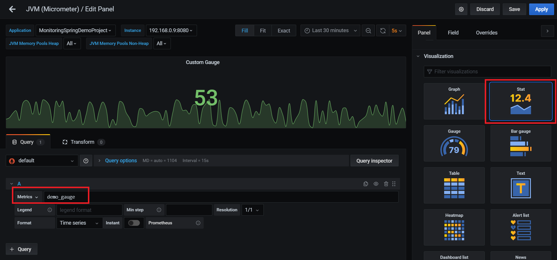The image size is (557, 260).
Task: Delete query A with the trash icon
Action: point(386,184)
